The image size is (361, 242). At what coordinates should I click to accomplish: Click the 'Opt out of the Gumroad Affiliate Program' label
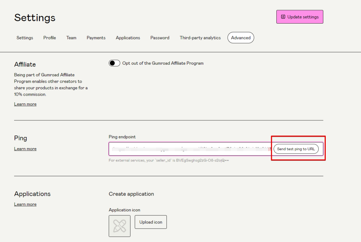click(x=163, y=63)
